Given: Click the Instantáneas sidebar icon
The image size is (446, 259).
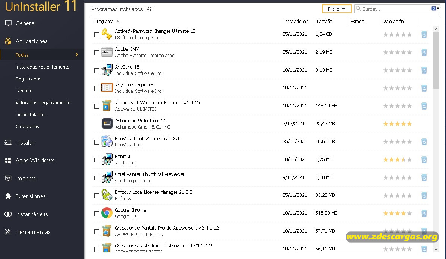Looking at the screenshot, I should [8, 214].
